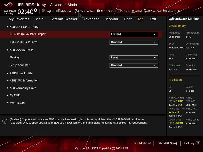
Task: Click the Hardware Monitor display icon
Action: pos(171,19)
